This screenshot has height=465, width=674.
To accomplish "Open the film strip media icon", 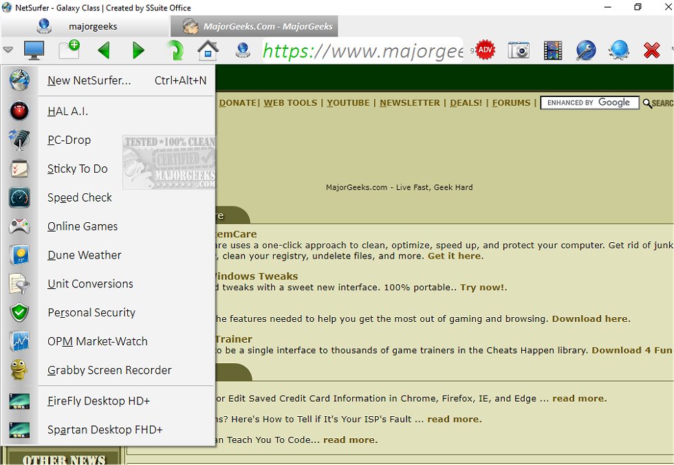I will [553, 50].
